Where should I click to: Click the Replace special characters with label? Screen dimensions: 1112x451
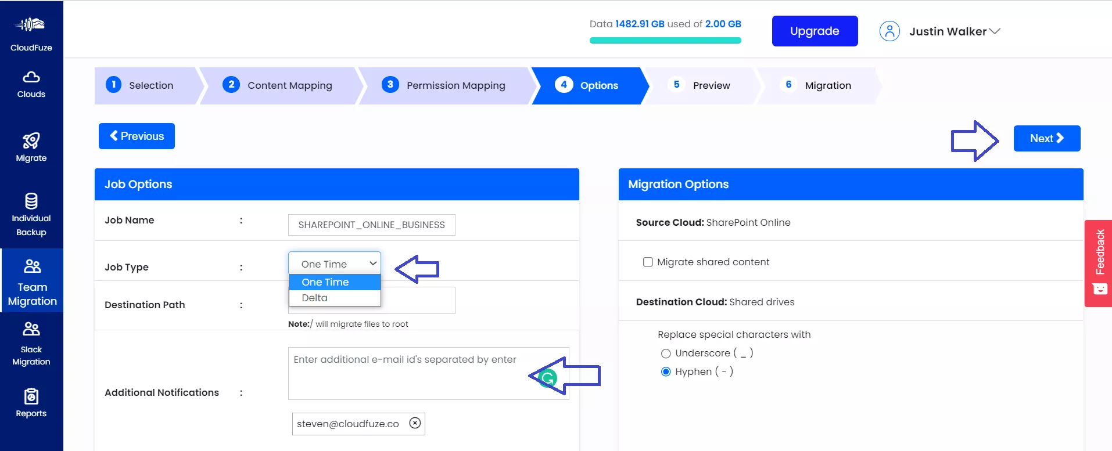coord(734,334)
